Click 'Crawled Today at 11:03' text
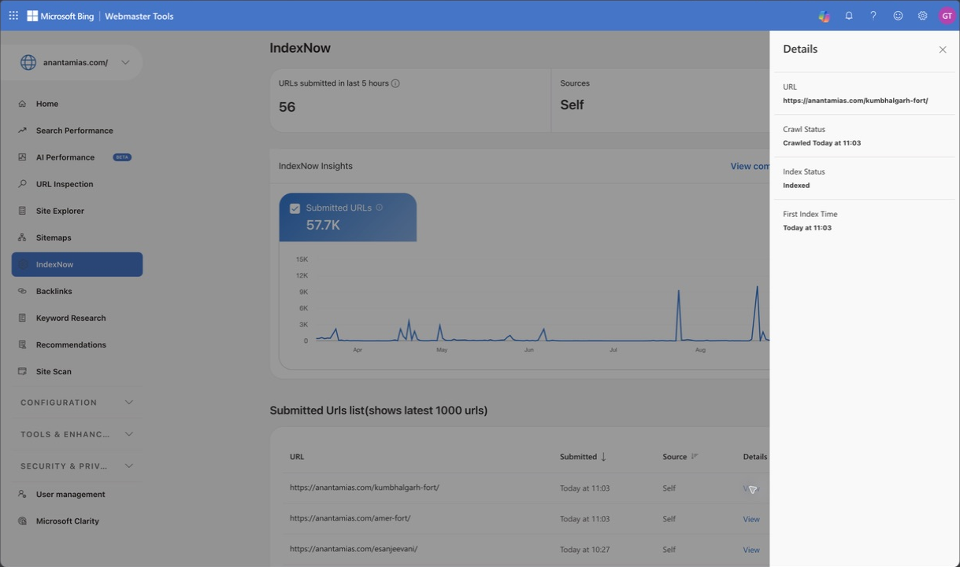 pyautogui.click(x=821, y=143)
